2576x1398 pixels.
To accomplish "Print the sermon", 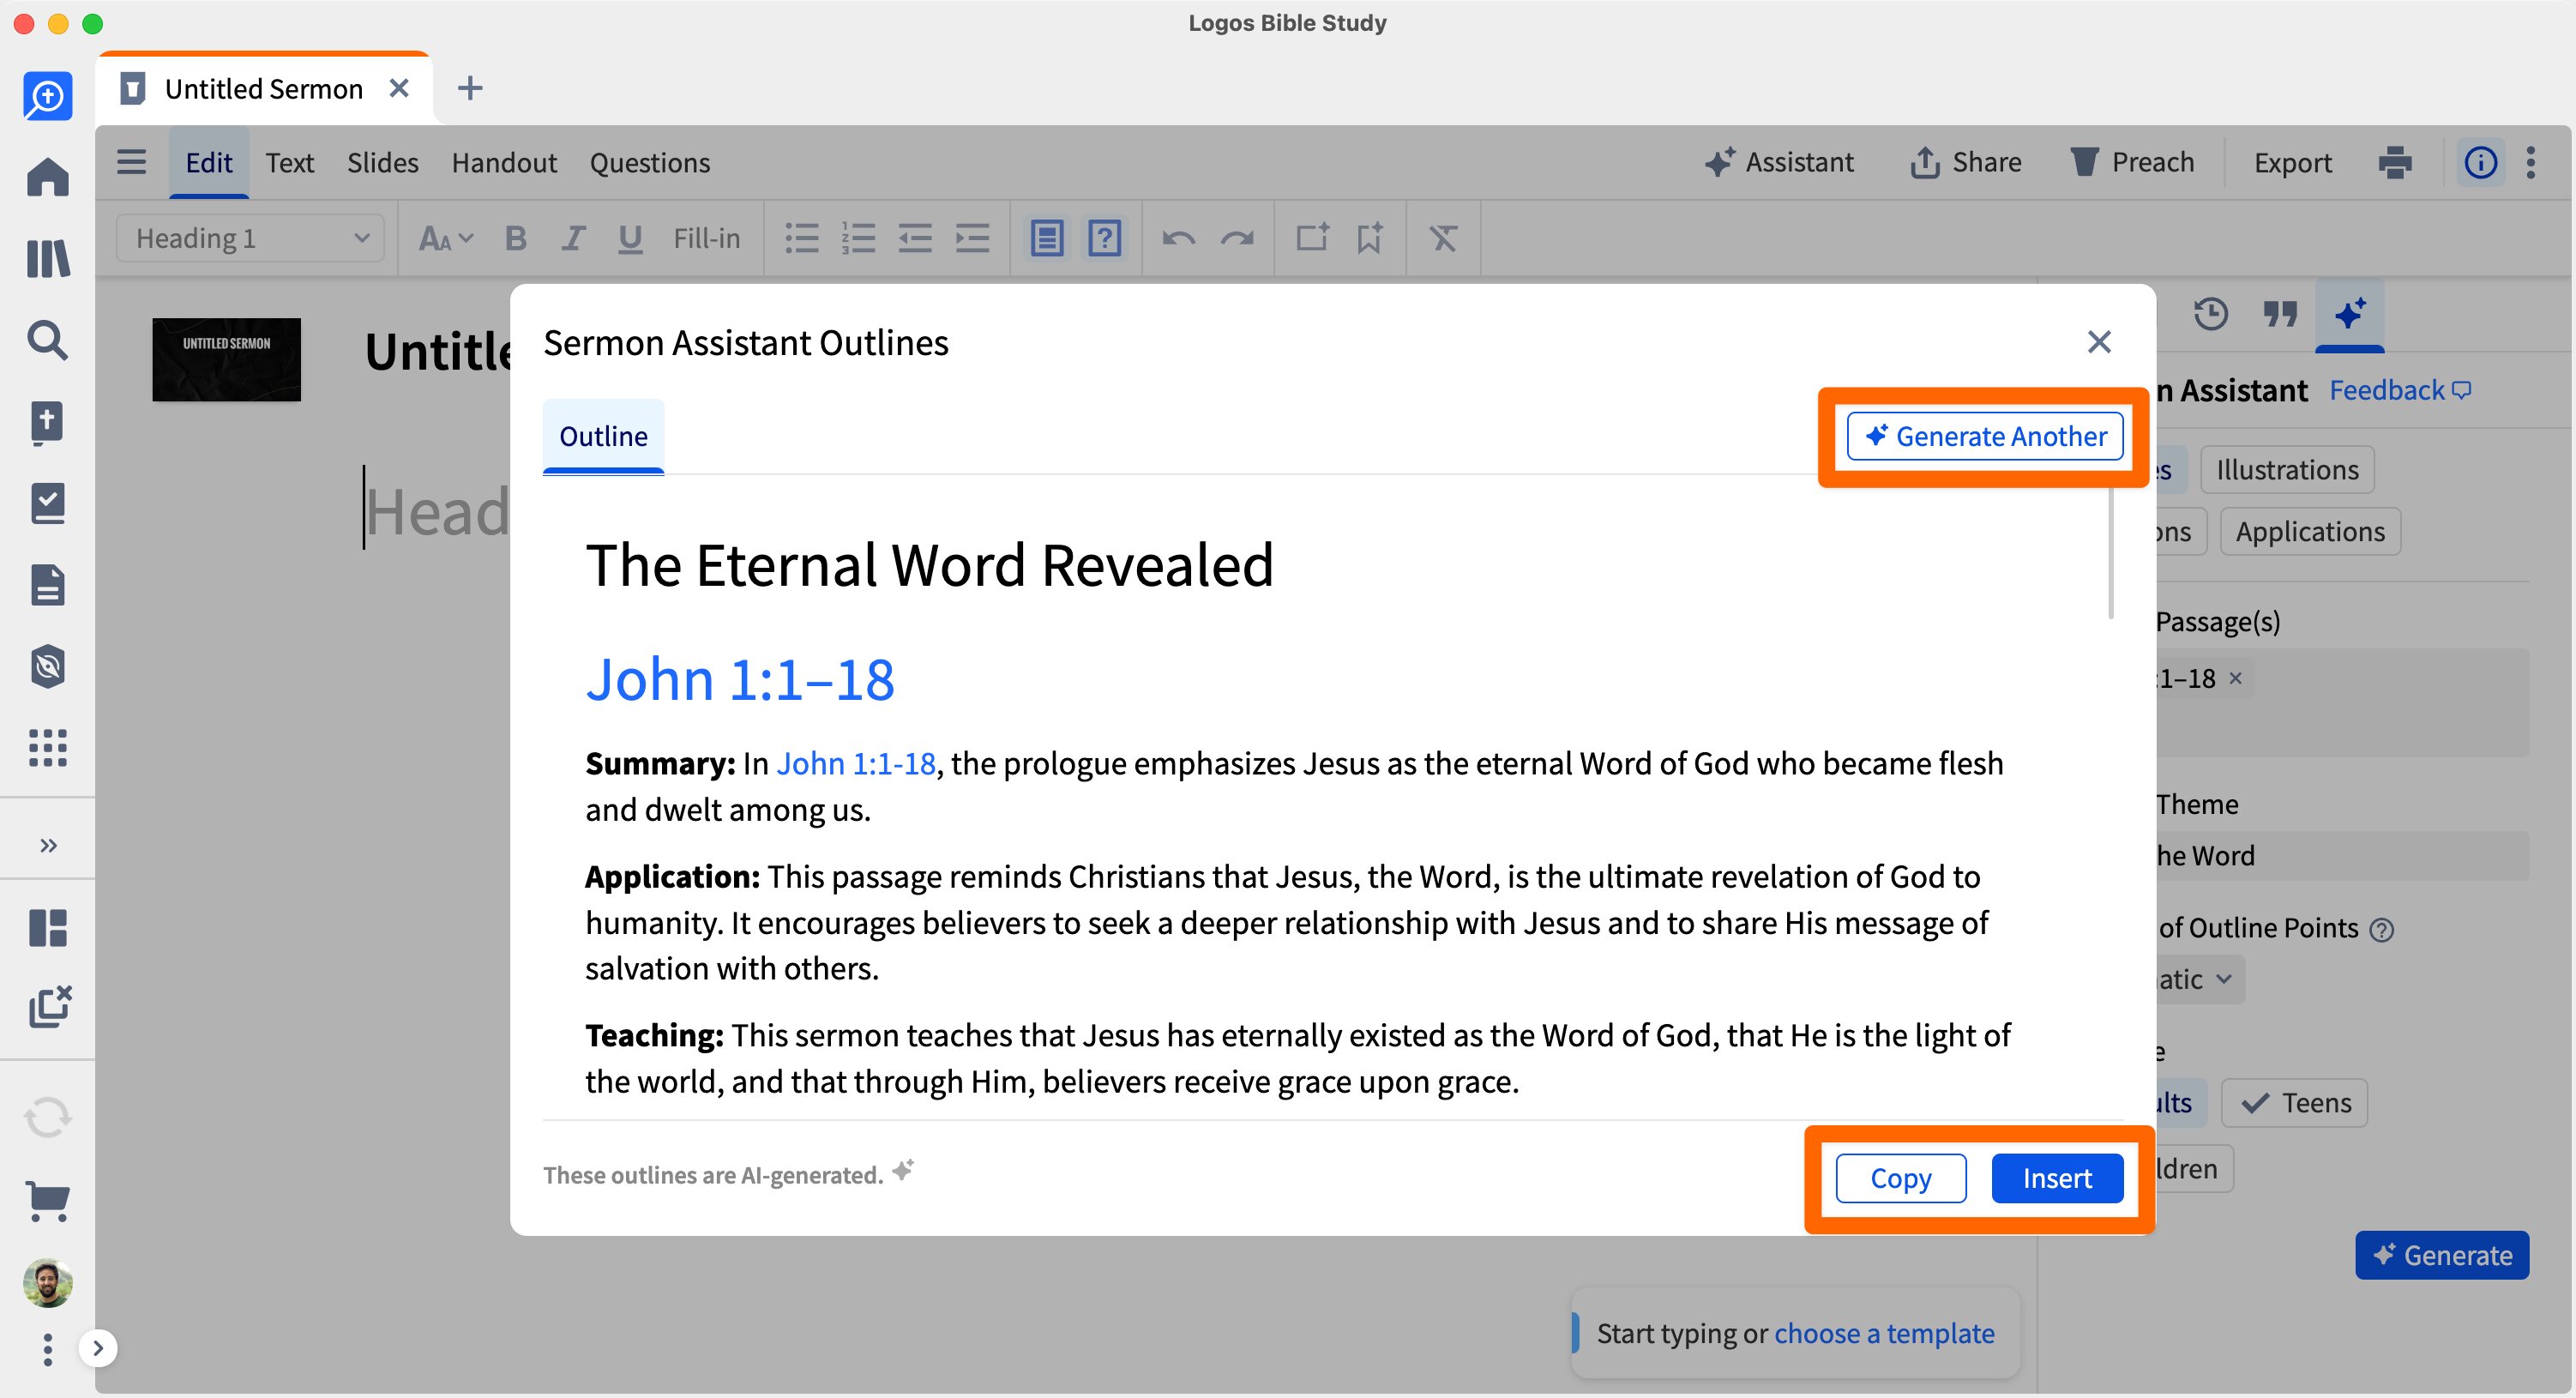I will click(2395, 162).
